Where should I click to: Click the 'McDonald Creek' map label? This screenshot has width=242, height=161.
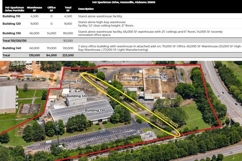pos(166,118)
